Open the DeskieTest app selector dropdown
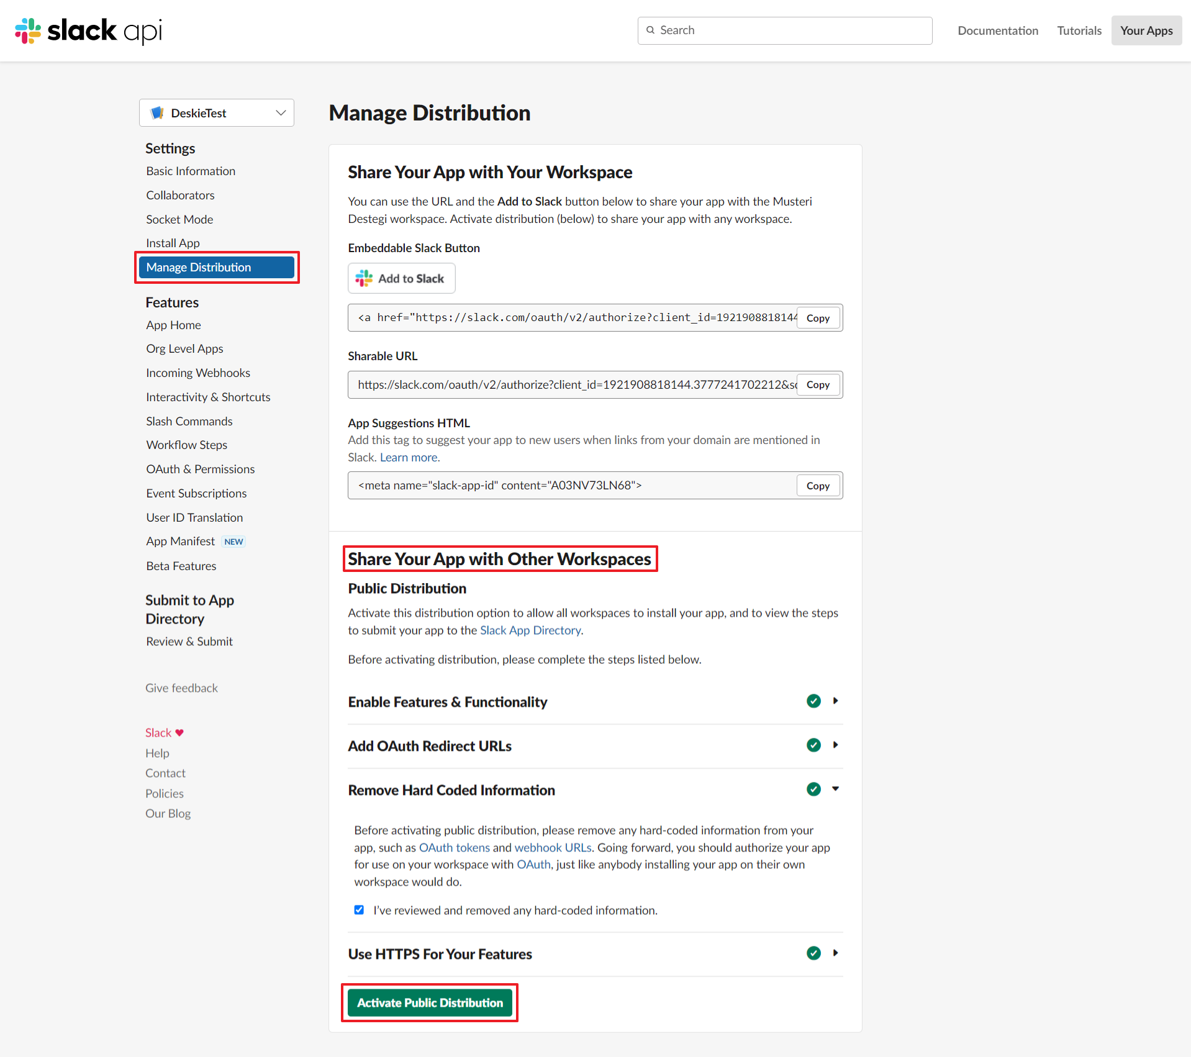Image resolution: width=1191 pixels, height=1057 pixels. tap(217, 113)
